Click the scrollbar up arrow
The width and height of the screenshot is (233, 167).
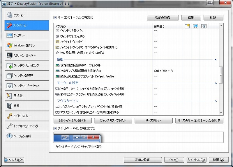point(221,26)
